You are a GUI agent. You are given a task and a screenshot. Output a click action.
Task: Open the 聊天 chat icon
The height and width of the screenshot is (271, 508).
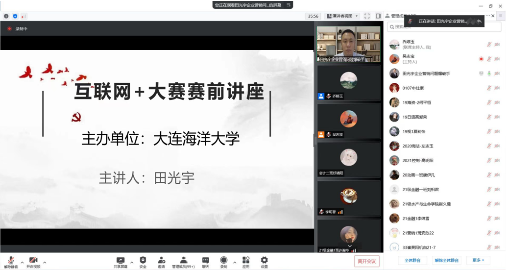pos(205,261)
